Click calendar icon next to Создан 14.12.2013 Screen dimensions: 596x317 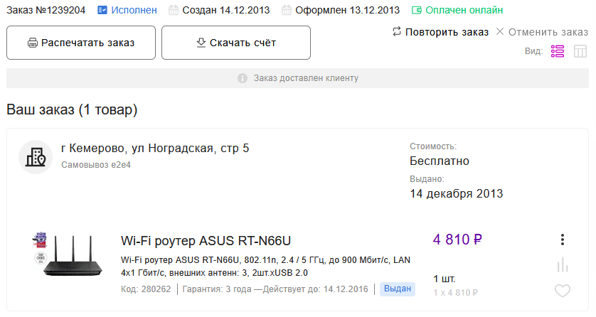pyautogui.click(x=174, y=10)
